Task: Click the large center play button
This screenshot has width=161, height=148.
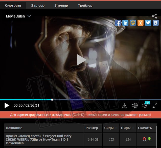Action: click(x=81, y=60)
